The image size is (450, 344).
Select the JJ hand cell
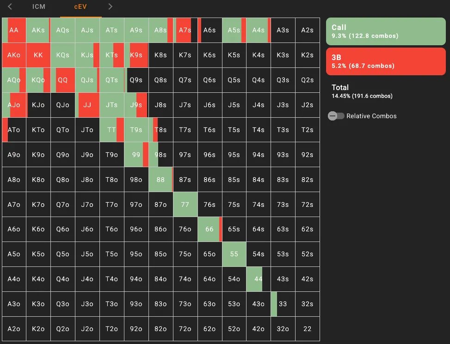point(87,105)
